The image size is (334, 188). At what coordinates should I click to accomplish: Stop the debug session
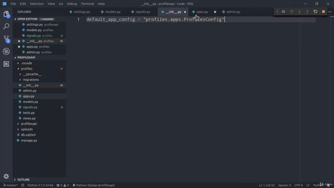[x=324, y=11]
